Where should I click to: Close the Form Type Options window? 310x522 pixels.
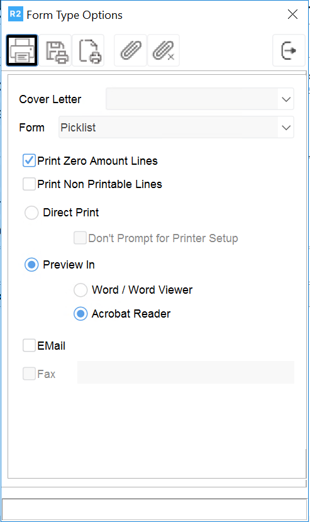tap(292, 14)
